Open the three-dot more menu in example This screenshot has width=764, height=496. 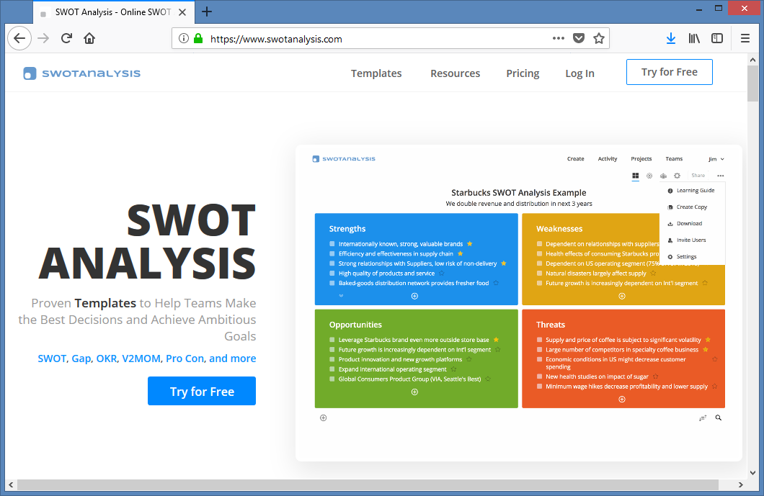tap(720, 176)
